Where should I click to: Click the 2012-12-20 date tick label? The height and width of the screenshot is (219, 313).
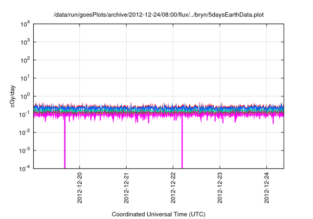(80, 188)
